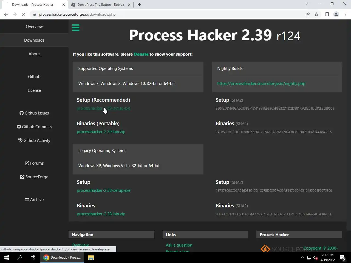Open Github Commits sidebar link
The image size is (351, 263).
click(x=34, y=127)
